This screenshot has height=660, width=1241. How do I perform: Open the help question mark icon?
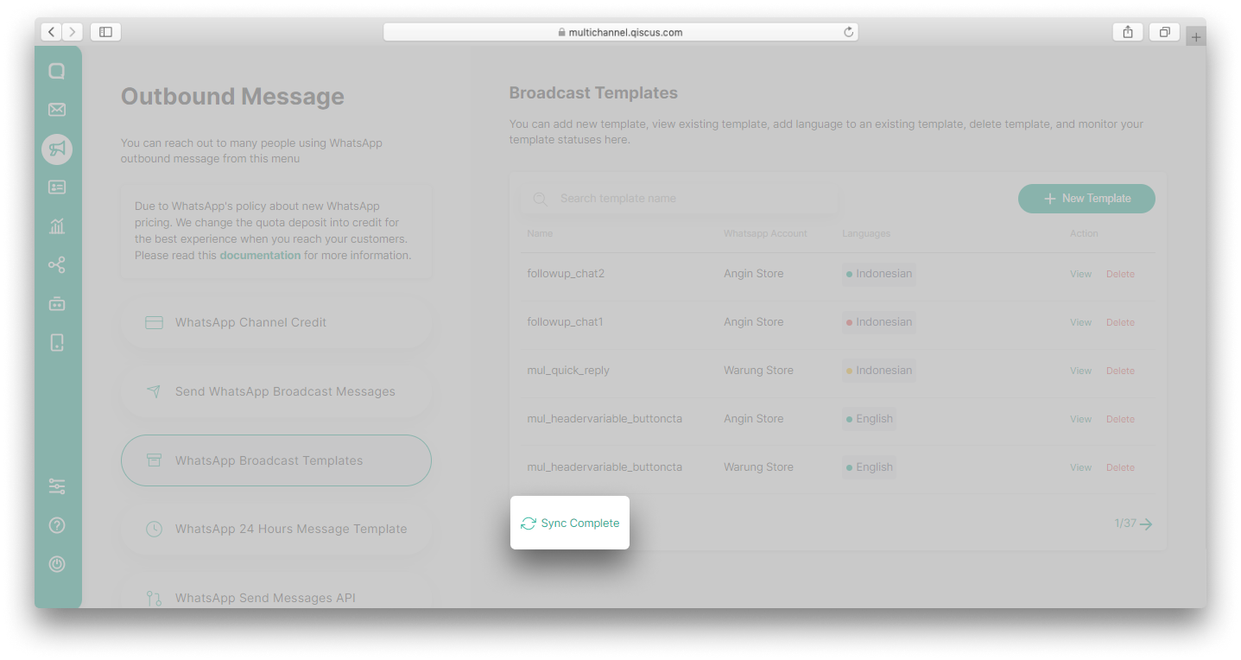click(x=57, y=525)
